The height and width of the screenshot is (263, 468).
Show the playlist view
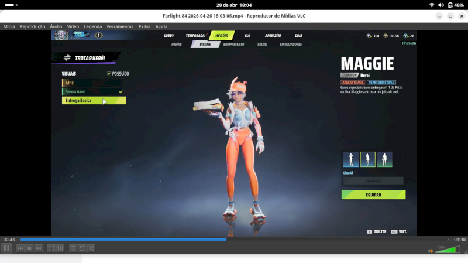coord(73,248)
